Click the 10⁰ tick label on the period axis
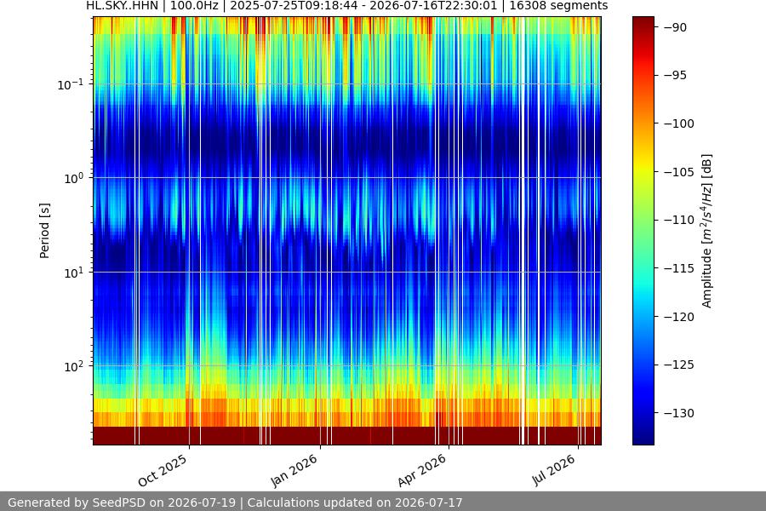This screenshot has width=766, height=511. 74,179
